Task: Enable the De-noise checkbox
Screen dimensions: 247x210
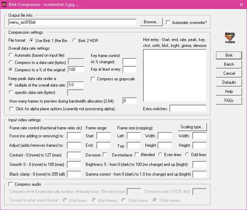Action: [105, 154]
